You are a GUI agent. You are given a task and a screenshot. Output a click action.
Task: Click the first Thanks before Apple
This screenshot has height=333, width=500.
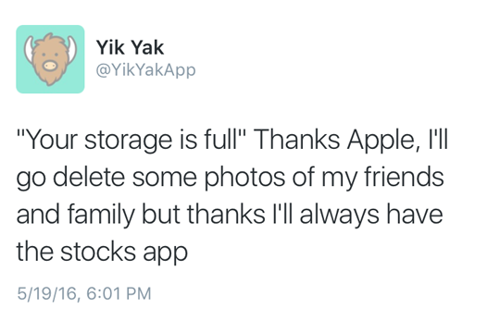pos(295,140)
